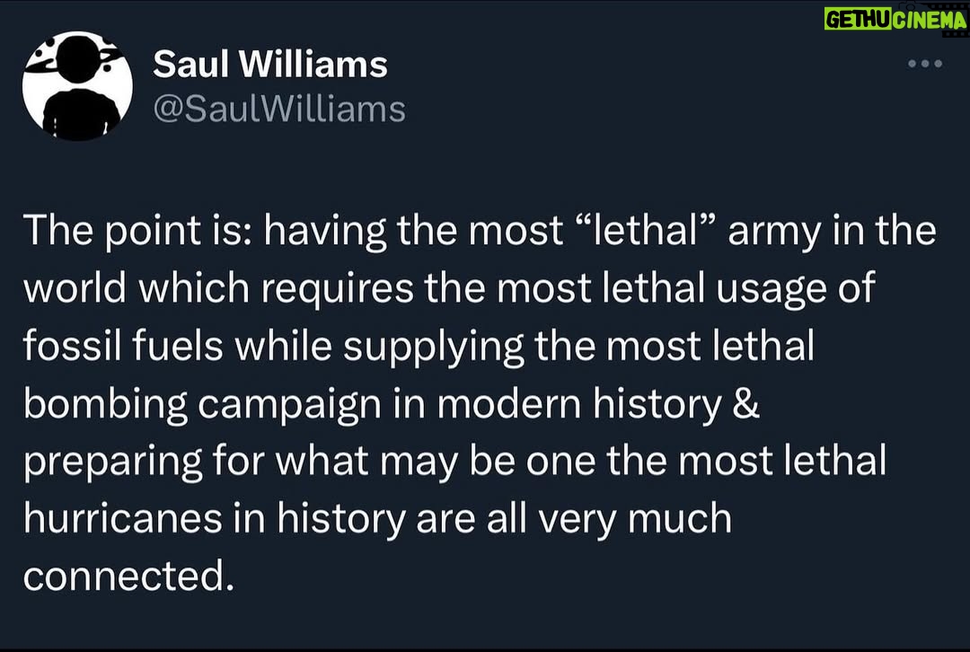Click the line starting "preparing for what"

(455, 462)
